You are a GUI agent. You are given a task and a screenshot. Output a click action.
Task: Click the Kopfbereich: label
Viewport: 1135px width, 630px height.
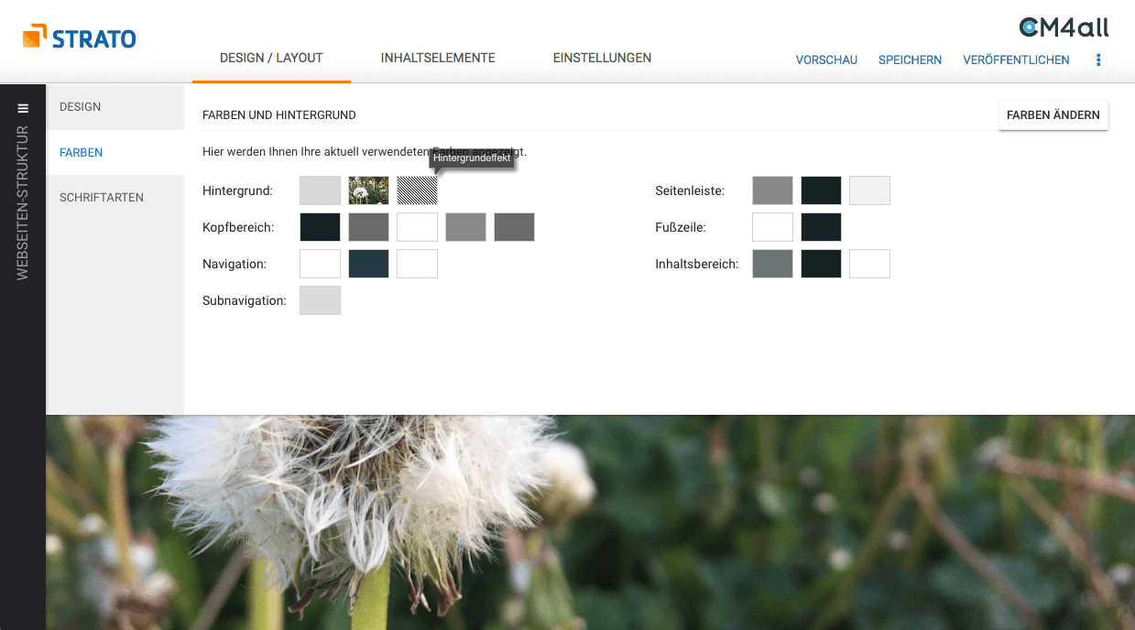pyautogui.click(x=238, y=227)
